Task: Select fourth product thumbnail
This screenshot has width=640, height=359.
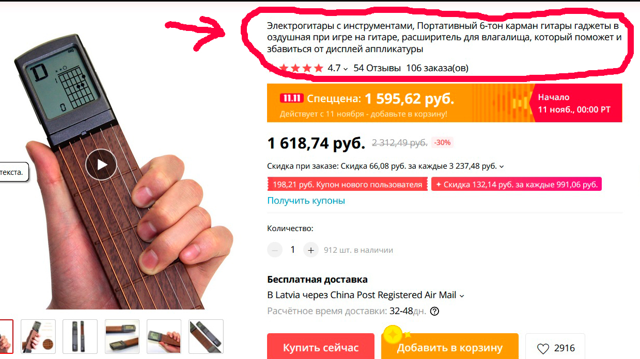Action: coord(122,336)
